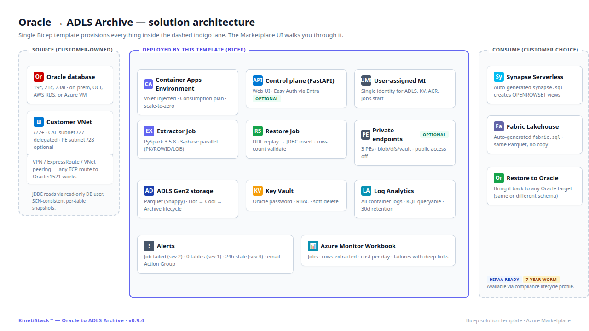Screen dimensions: 589x331
Task: Click the Azure Monitor Workbook chart icon
Action: (x=313, y=246)
